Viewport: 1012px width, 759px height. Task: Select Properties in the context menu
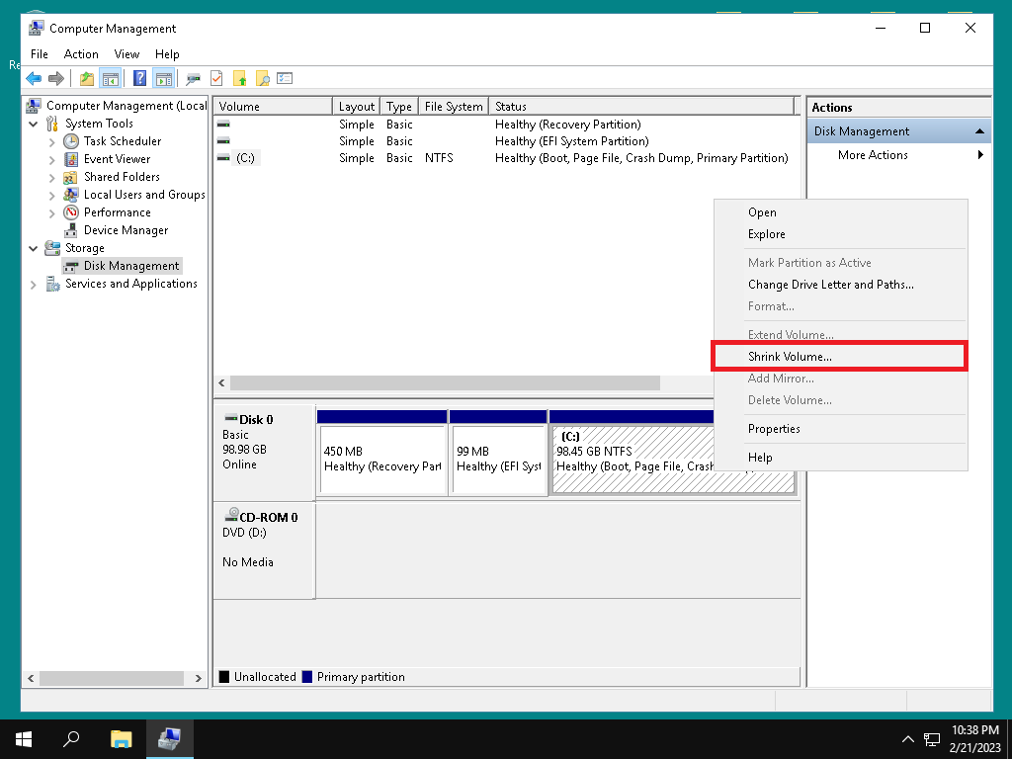pos(774,429)
